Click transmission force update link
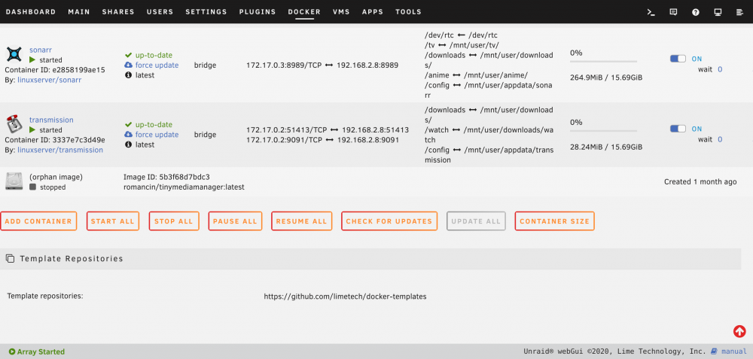 click(157, 135)
